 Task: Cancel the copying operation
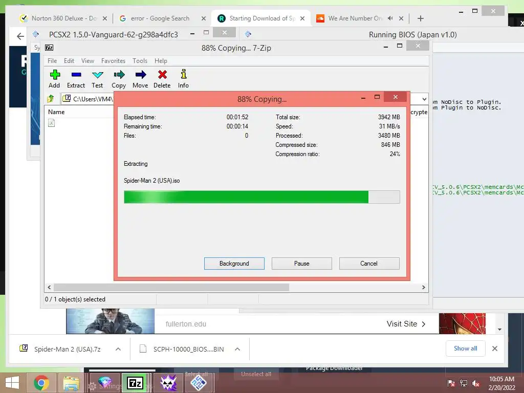(369, 264)
